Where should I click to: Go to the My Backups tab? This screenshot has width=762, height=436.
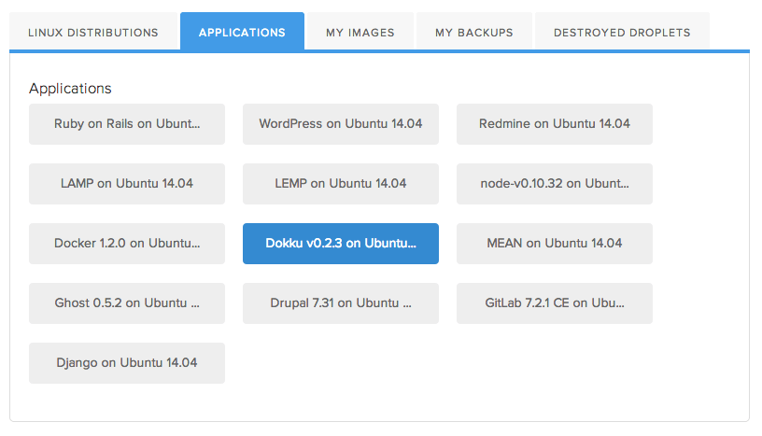point(473,32)
